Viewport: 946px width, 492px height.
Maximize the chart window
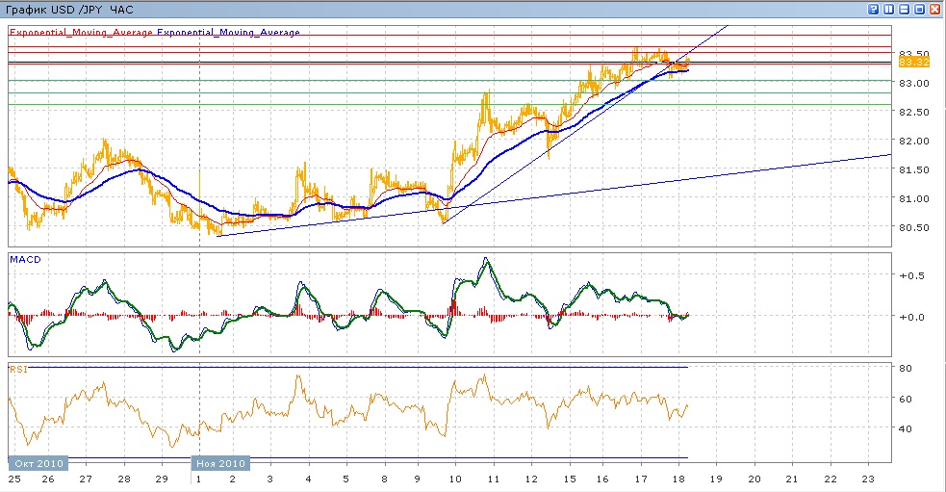(x=919, y=9)
